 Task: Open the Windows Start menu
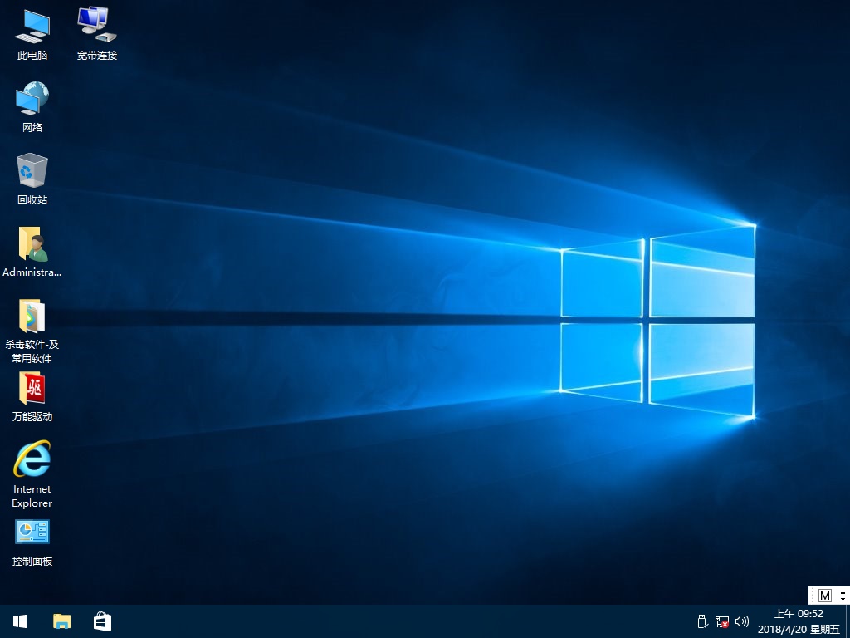20,621
